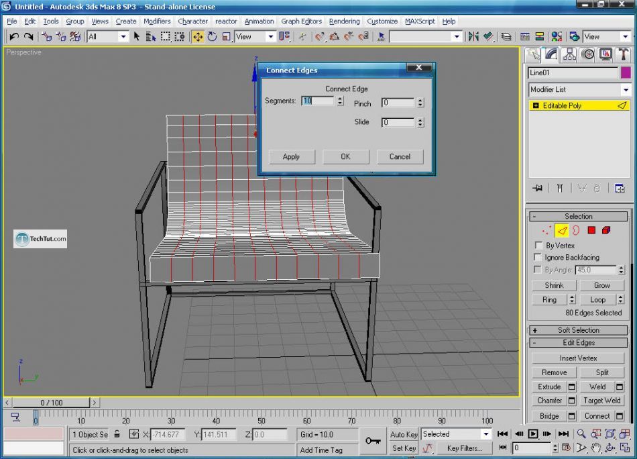Image resolution: width=637 pixels, height=459 pixels.
Task: Choose Rectangular Selection Region tool
Action: 166,37
